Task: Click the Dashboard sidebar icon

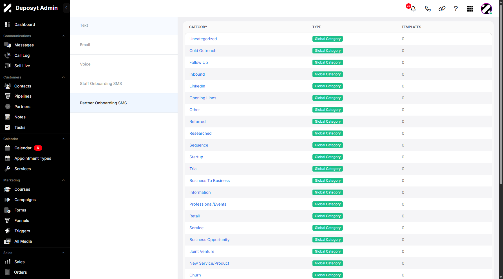Action: click(8, 24)
